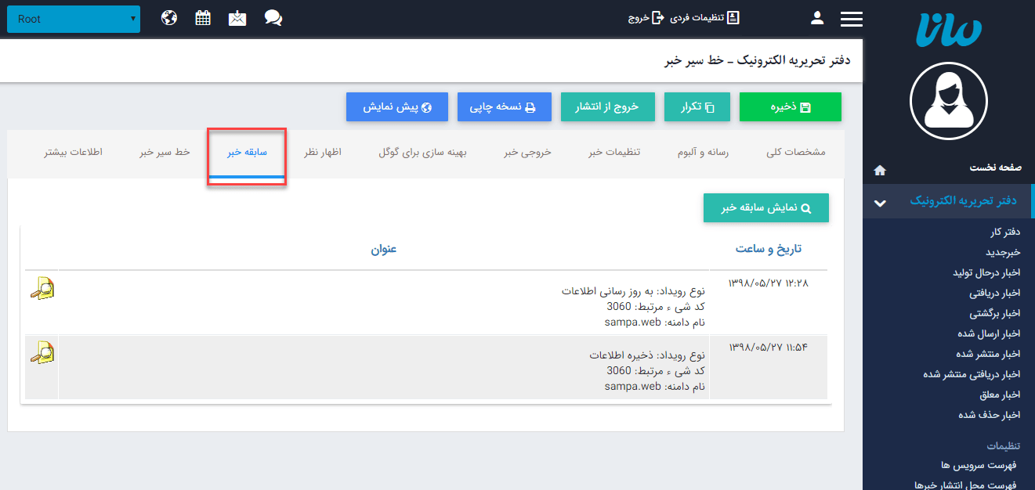Open the mail inbox icon

pyautogui.click(x=237, y=18)
